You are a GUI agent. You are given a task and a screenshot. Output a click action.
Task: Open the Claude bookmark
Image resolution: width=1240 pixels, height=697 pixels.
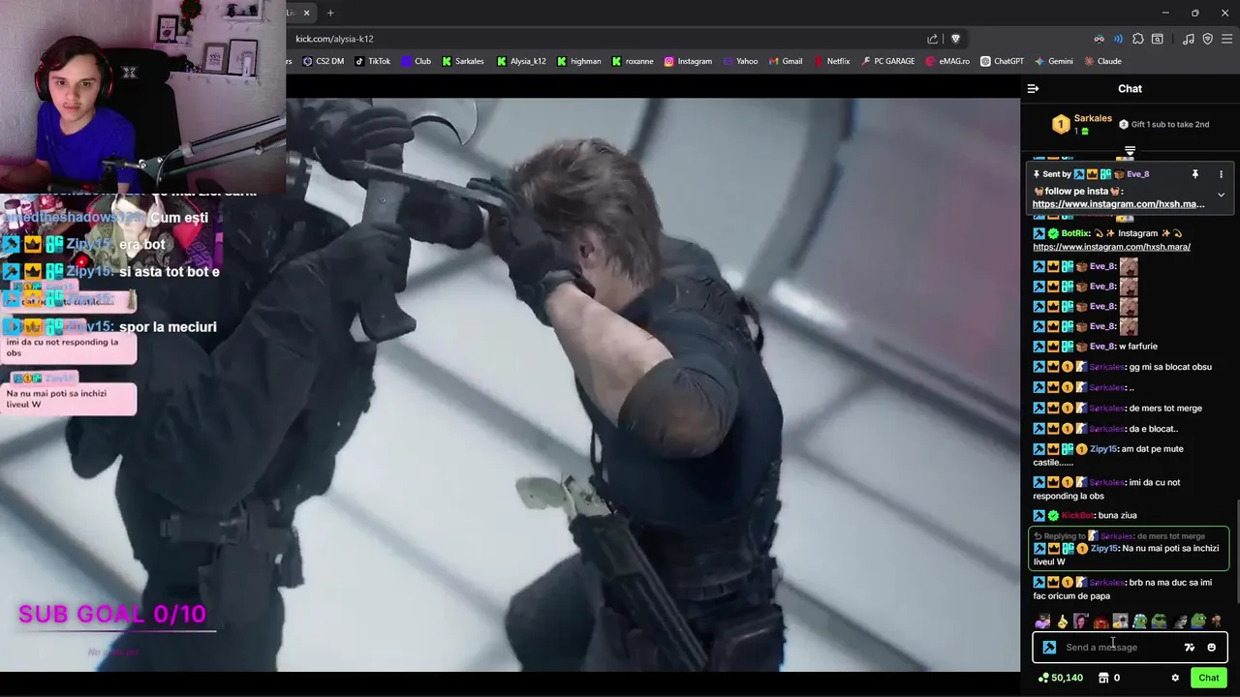point(1103,61)
